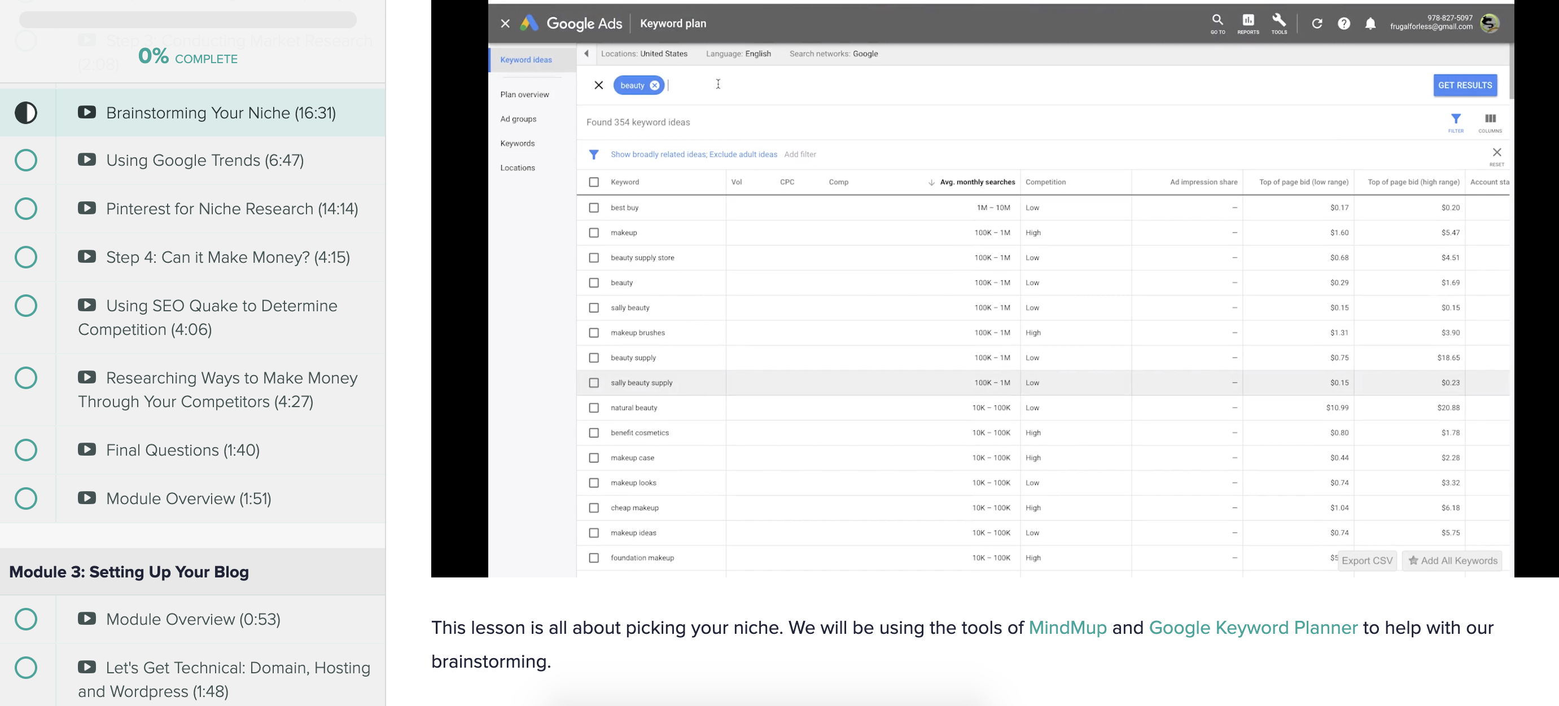Click the GET RESULTS button

point(1465,85)
